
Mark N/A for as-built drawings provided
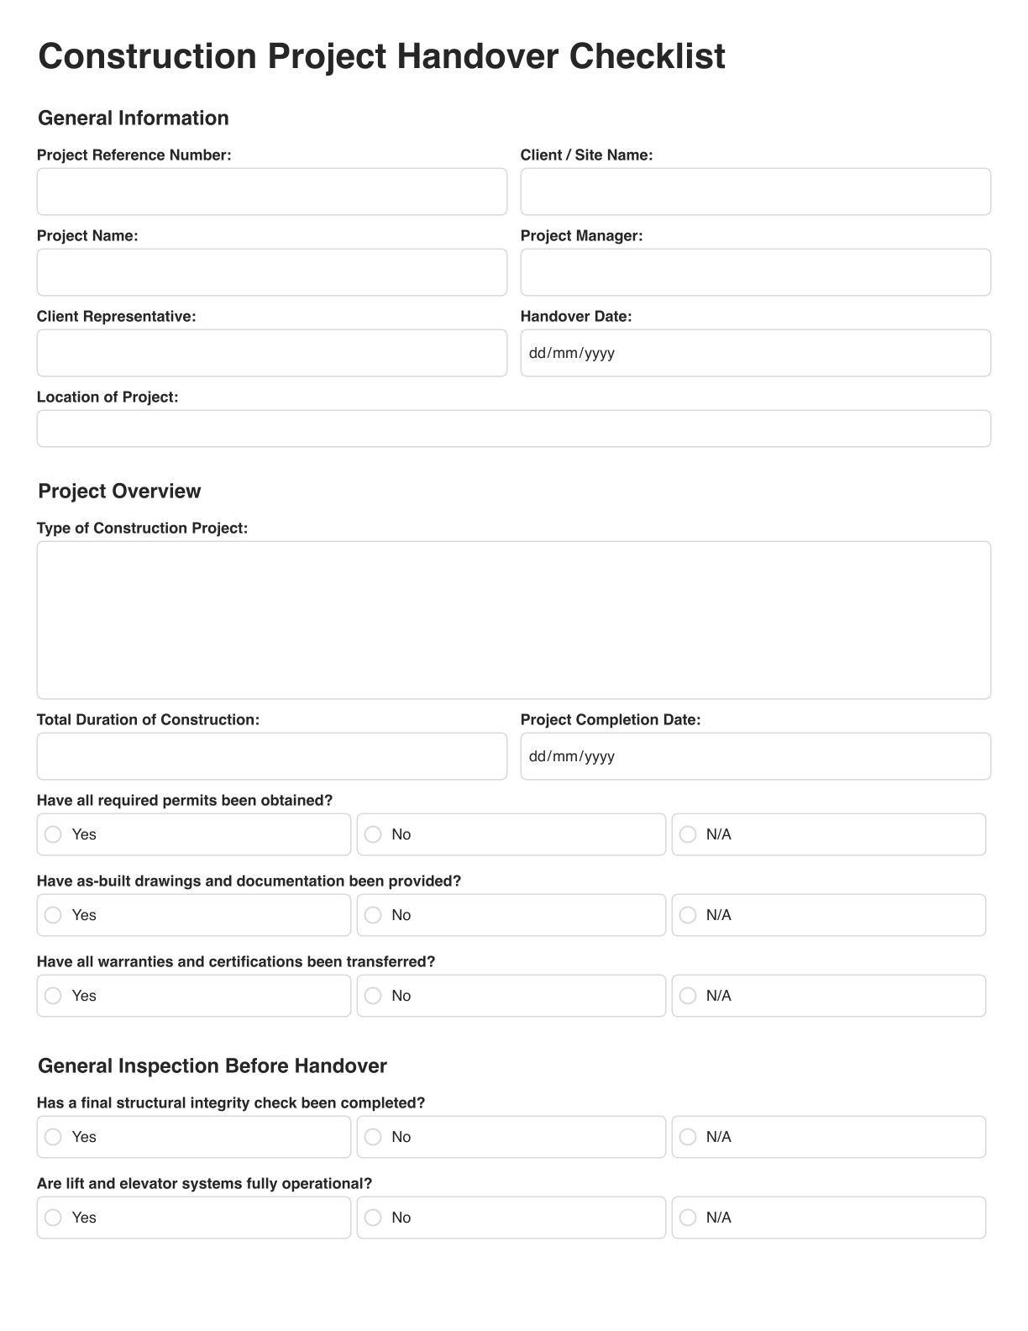click(689, 915)
